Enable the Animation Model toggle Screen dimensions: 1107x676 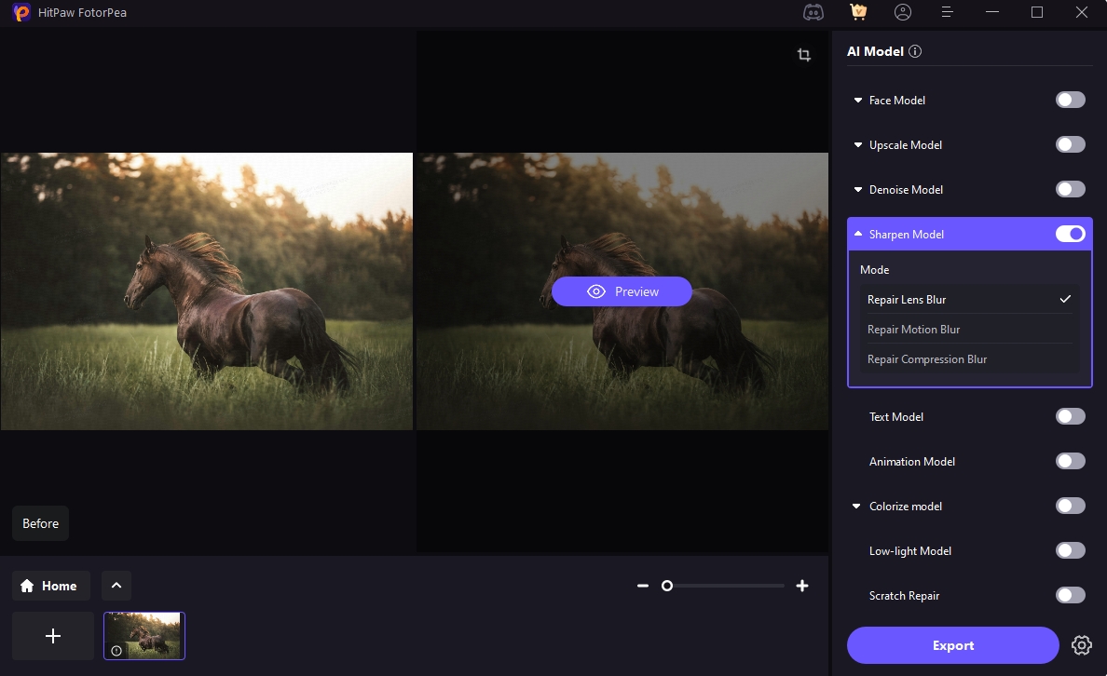[x=1071, y=461]
